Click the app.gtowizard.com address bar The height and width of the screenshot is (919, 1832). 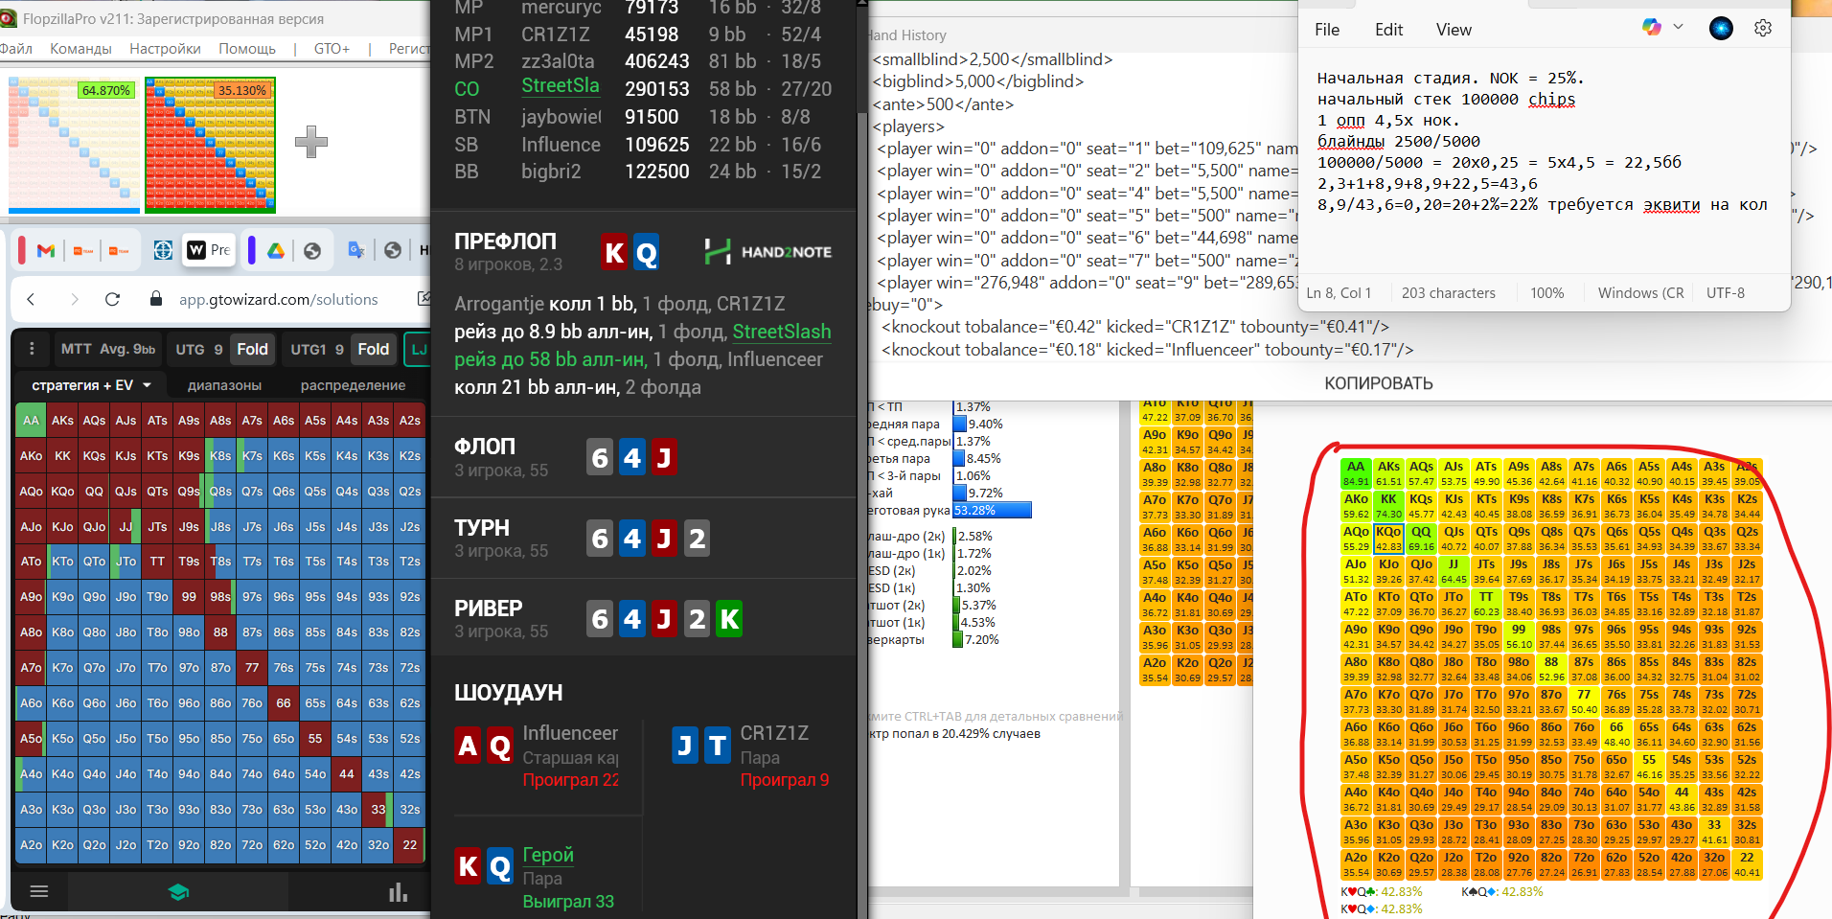coord(278,299)
